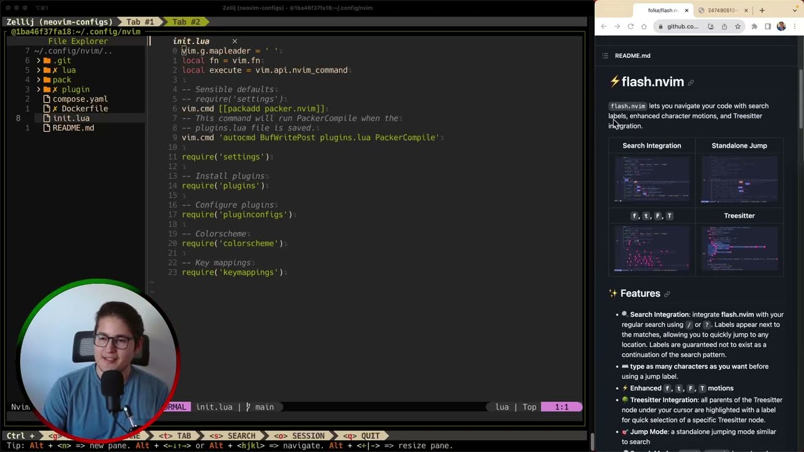Click the git branch main indicator

pyautogui.click(x=259, y=407)
